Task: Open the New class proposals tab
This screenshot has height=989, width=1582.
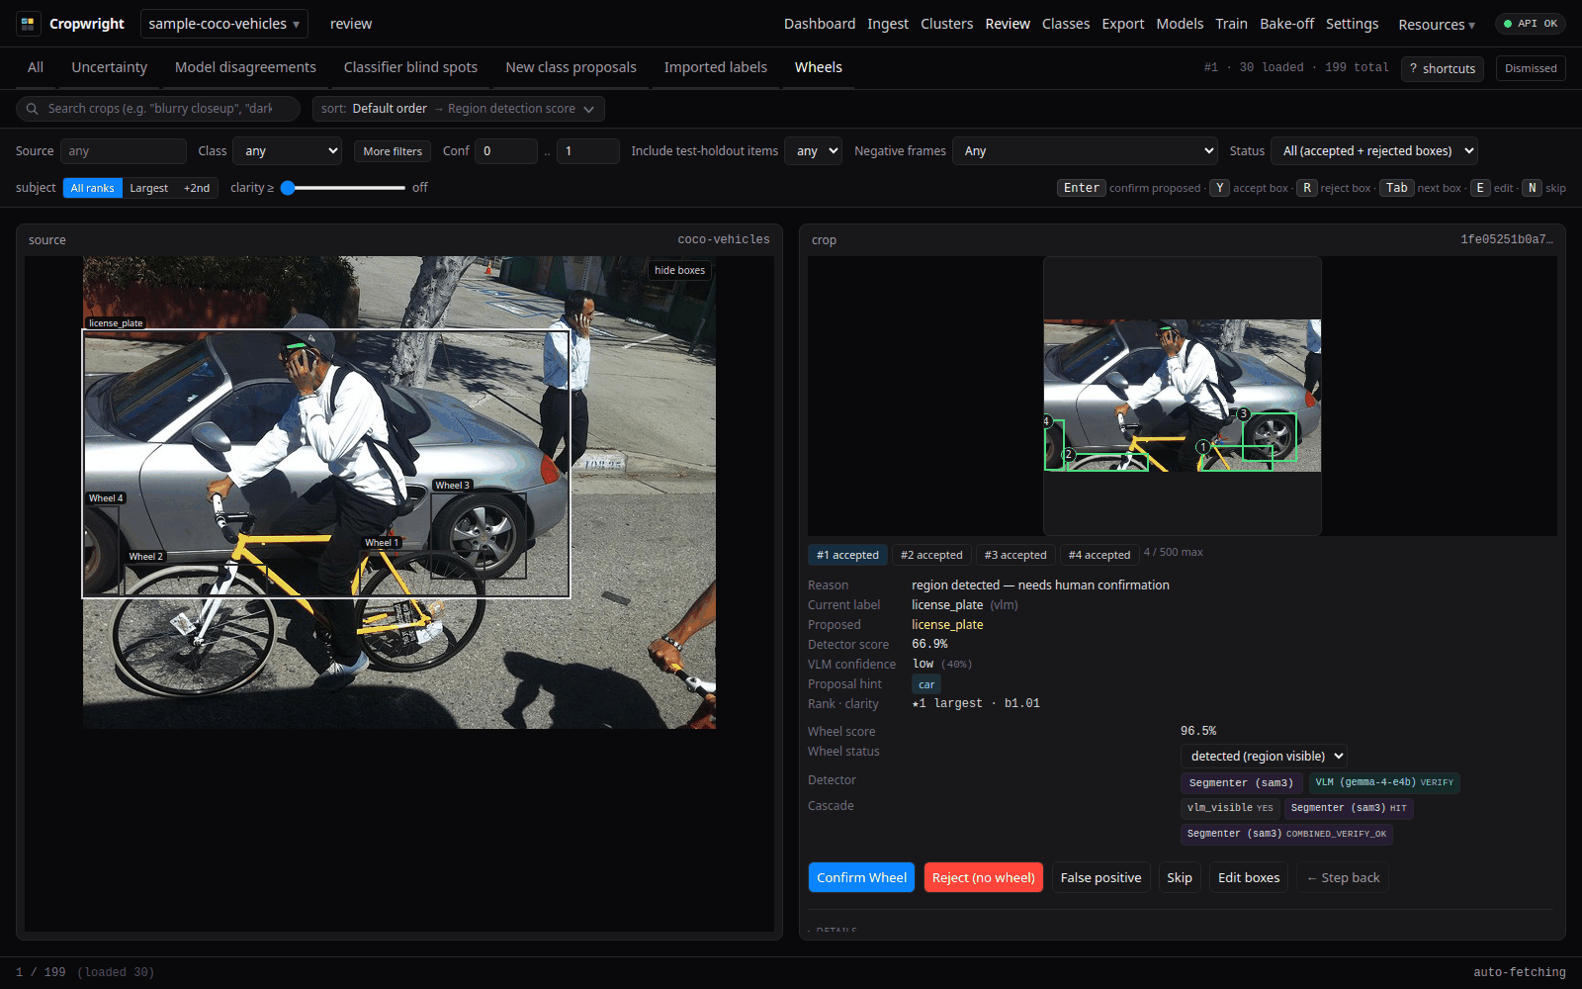Action: [571, 67]
